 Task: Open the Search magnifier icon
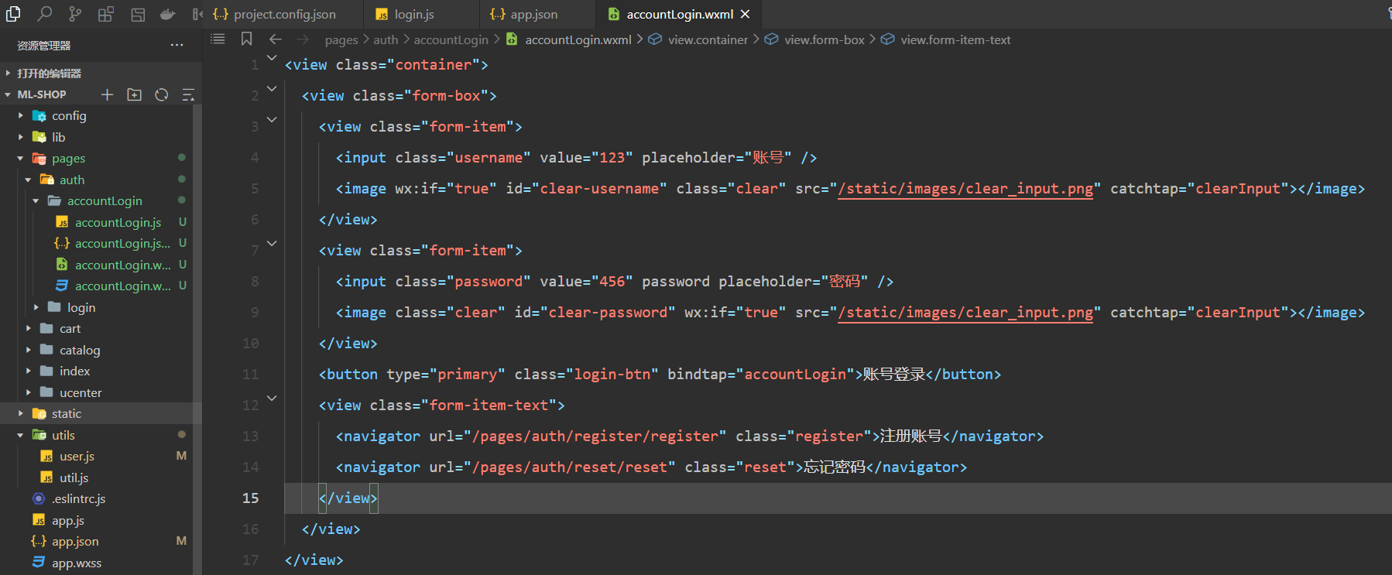[45, 13]
